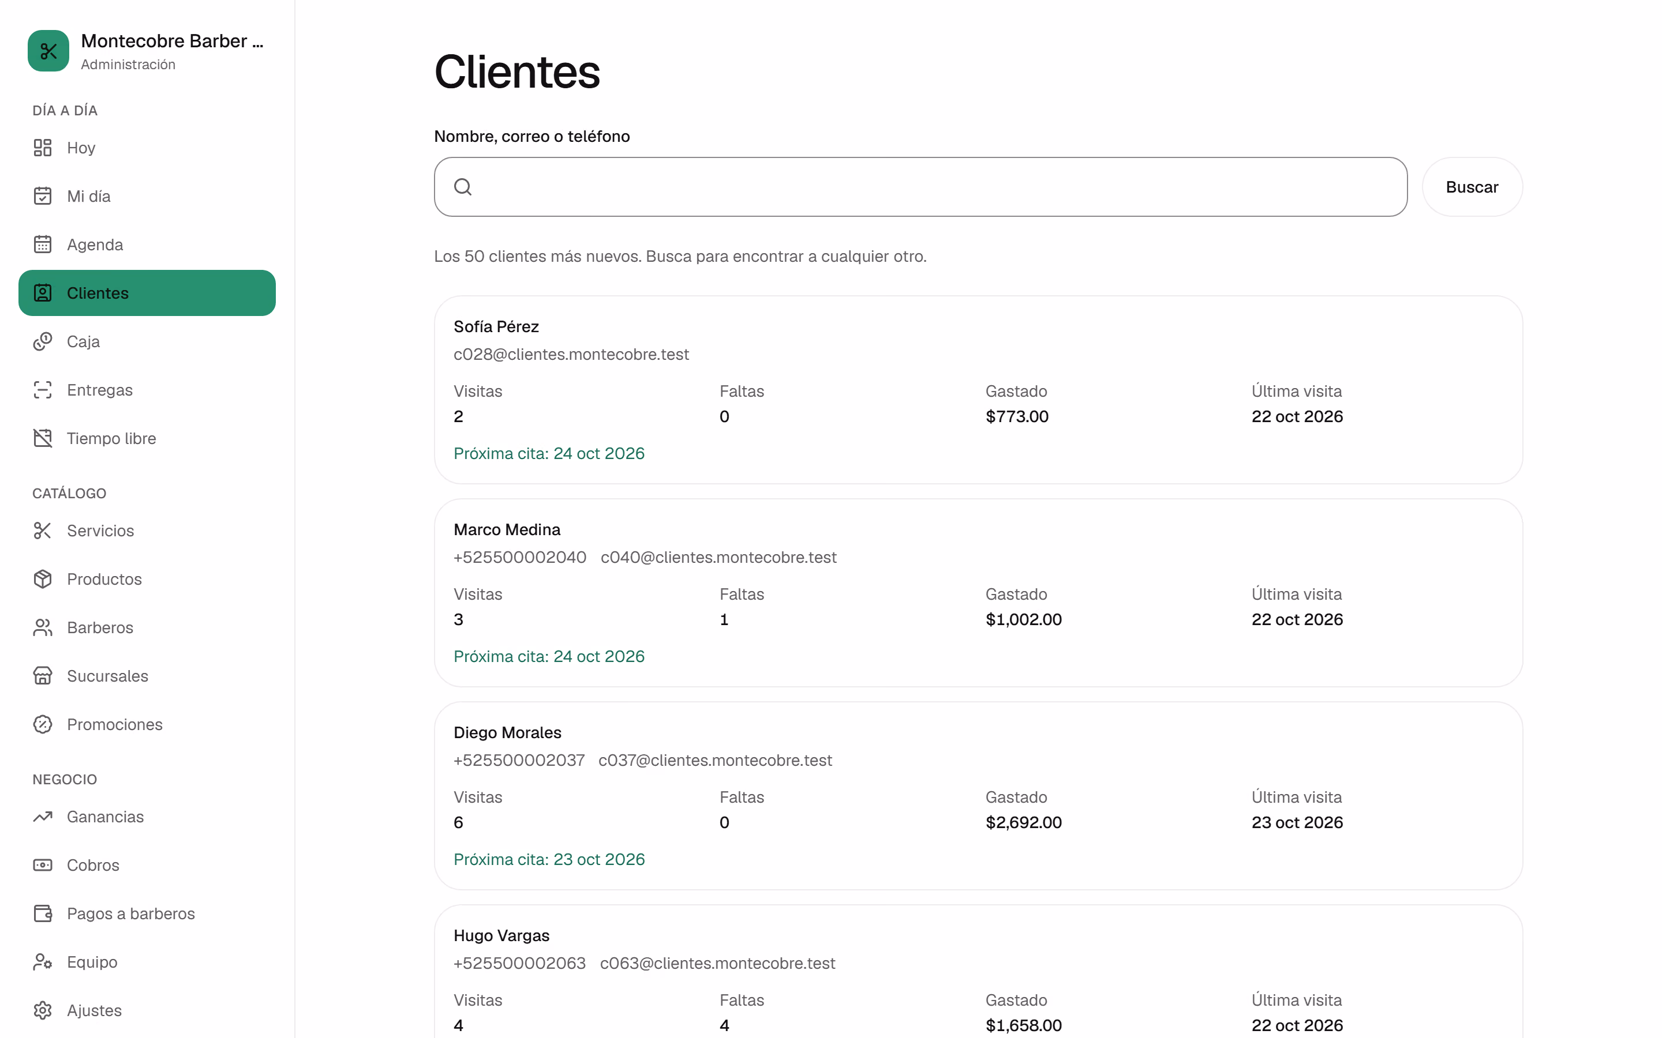
Task: Open Diego Morales client card
Action: coord(978,796)
